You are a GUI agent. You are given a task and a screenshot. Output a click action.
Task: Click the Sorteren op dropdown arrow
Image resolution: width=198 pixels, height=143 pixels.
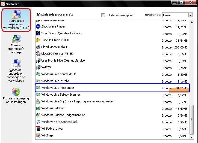(x=190, y=15)
